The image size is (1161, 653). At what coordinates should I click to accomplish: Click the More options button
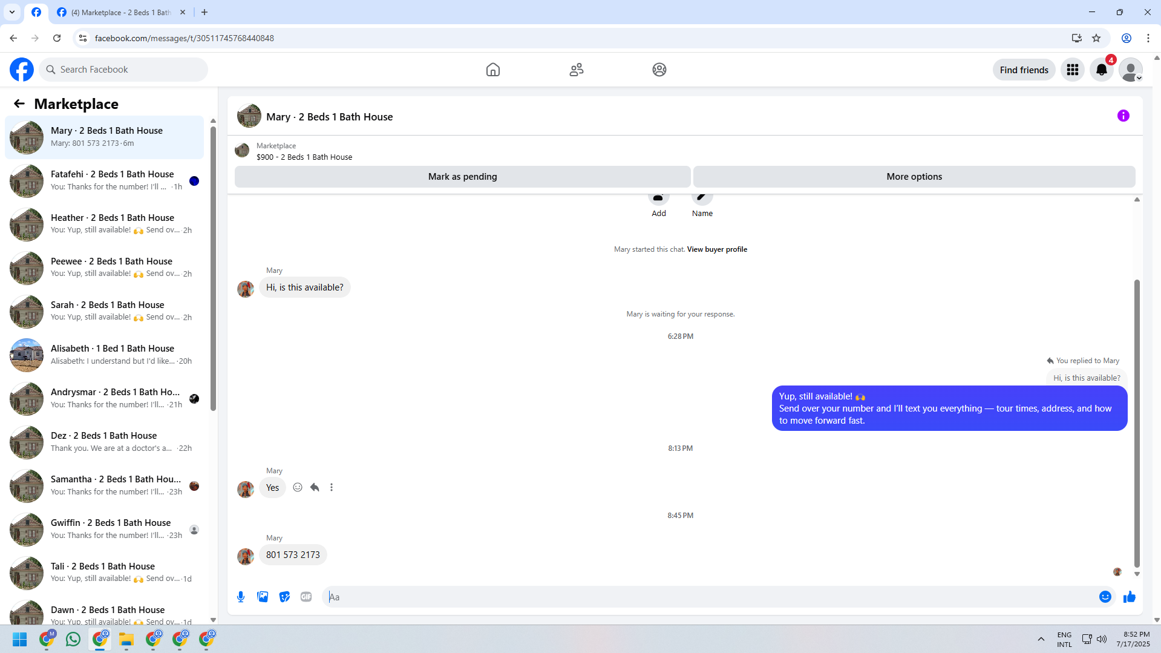(914, 177)
